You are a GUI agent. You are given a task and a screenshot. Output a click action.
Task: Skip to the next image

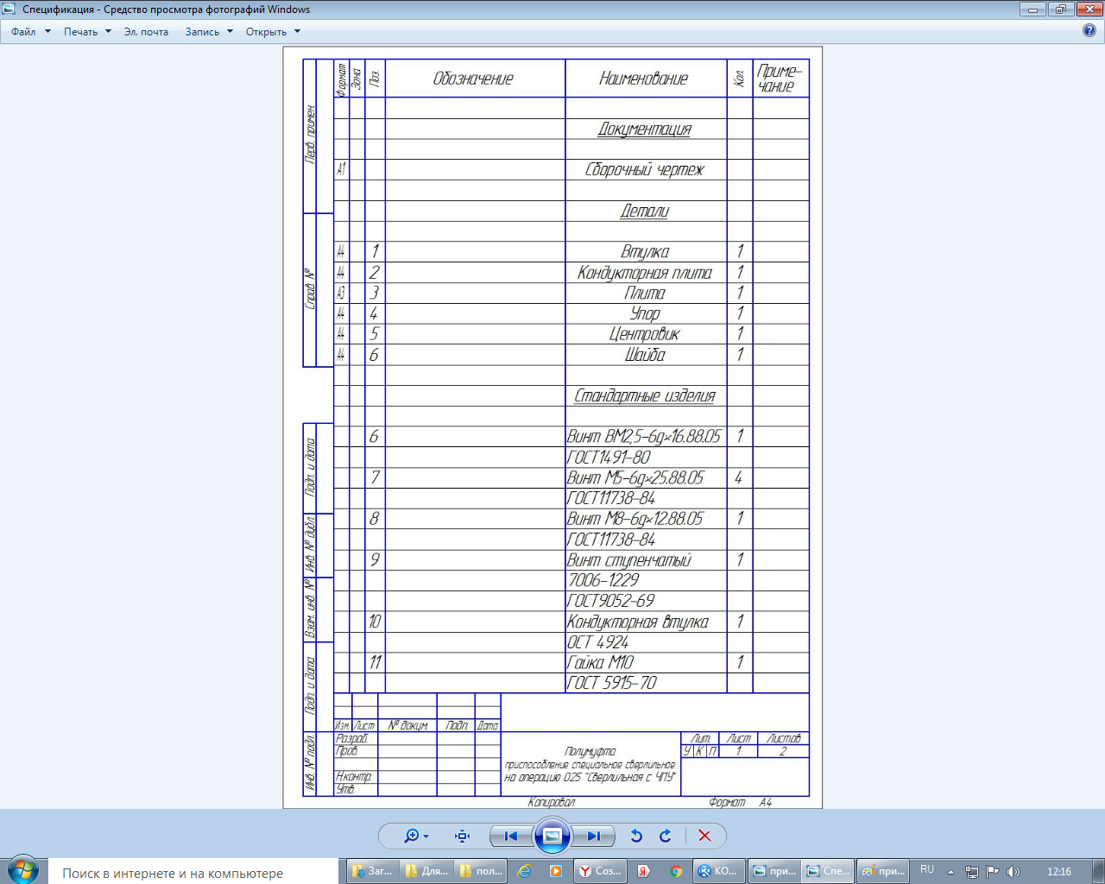(593, 836)
